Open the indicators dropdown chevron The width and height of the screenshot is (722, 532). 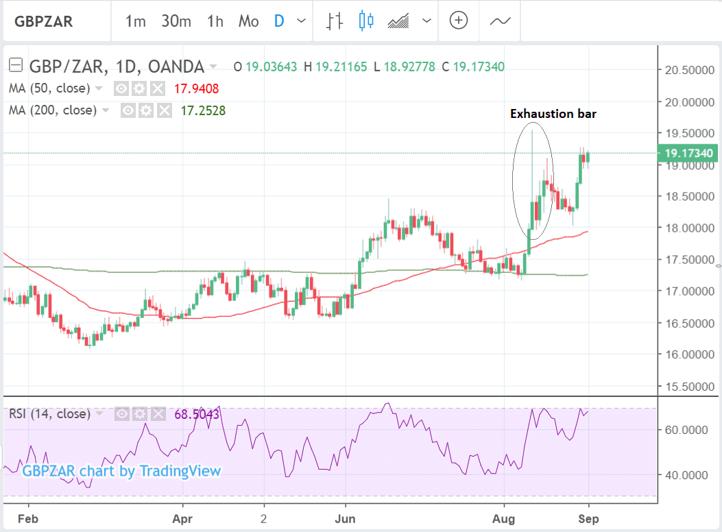coord(427,21)
